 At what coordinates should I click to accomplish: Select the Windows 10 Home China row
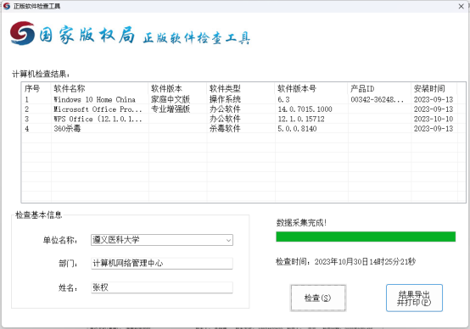pyautogui.click(x=243, y=99)
